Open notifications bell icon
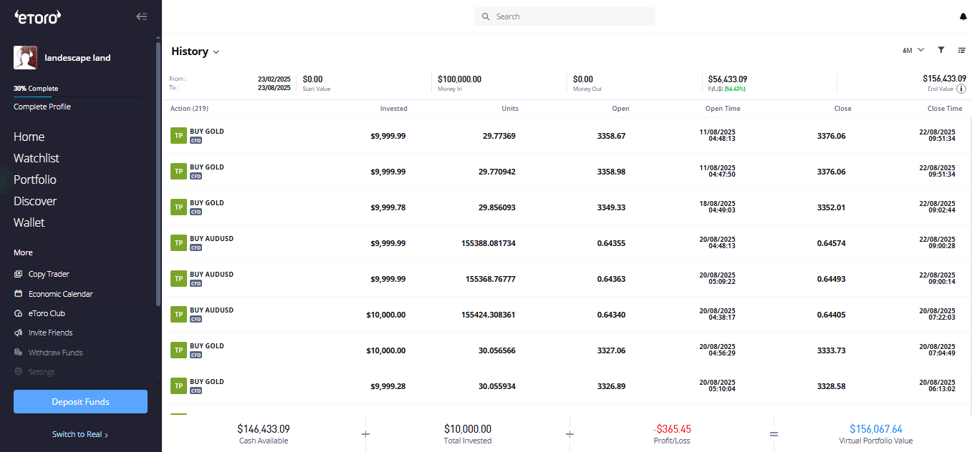Screen dimensions: 972x452 click(963, 16)
